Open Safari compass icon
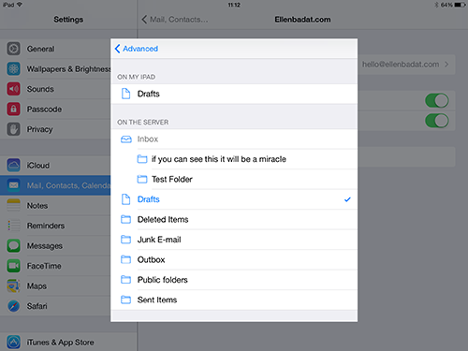This screenshot has height=351, width=468. tap(13, 306)
